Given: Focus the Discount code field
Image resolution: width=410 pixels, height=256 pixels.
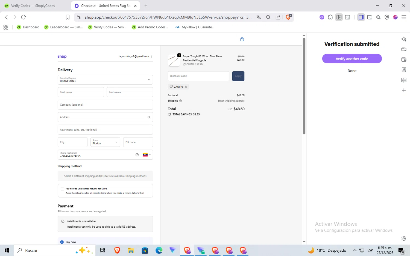Looking at the screenshot, I should coord(198,76).
